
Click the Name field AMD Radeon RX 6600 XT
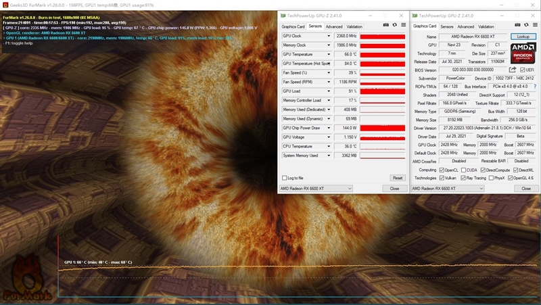click(x=473, y=37)
